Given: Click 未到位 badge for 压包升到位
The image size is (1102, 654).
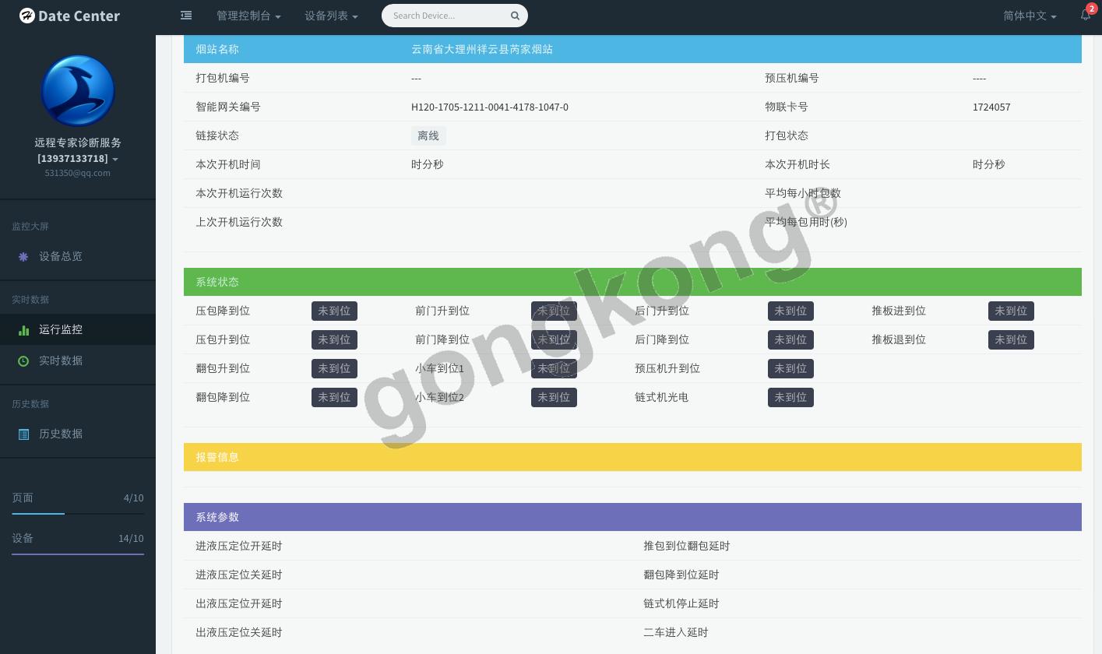Looking at the screenshot, I should pos(334,339).
